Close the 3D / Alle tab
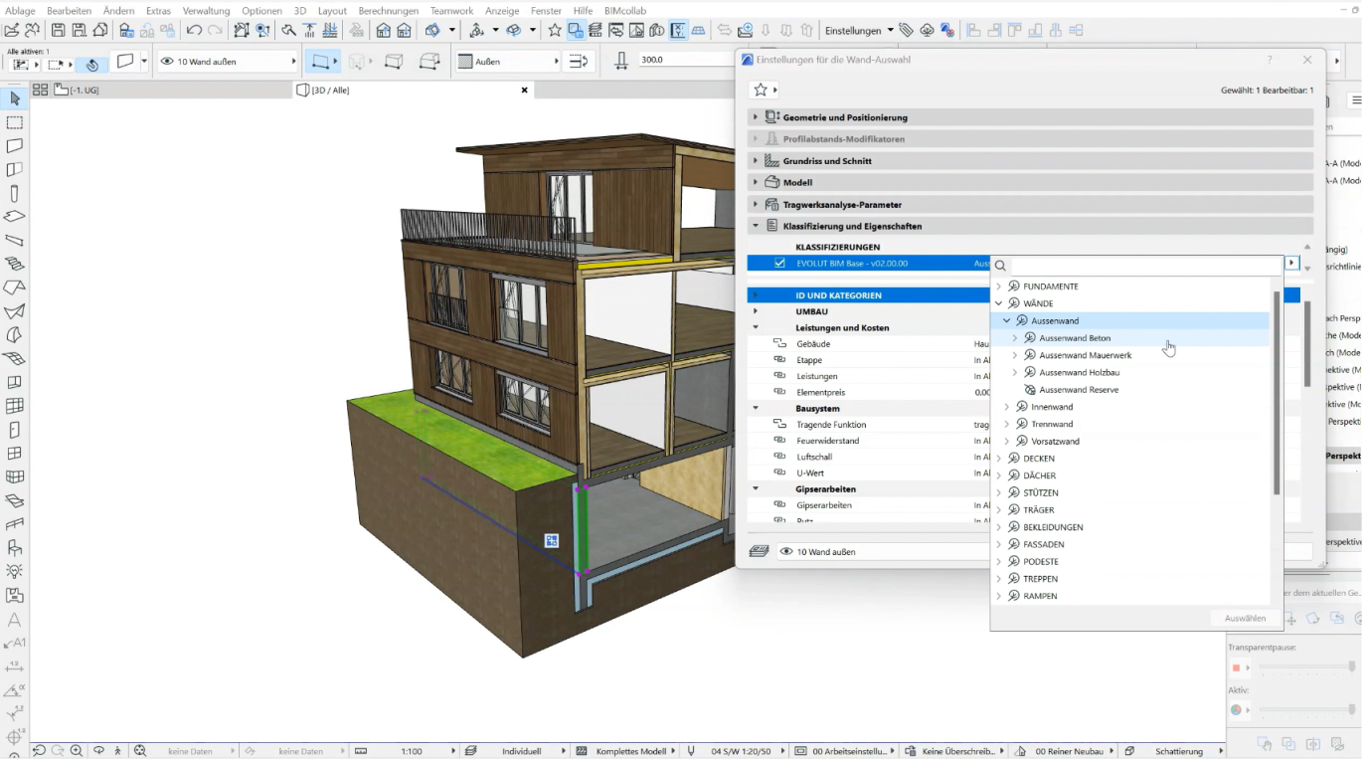Image resolution: width=1368 pixels, height=759 pixels. (x=525, y=90)
